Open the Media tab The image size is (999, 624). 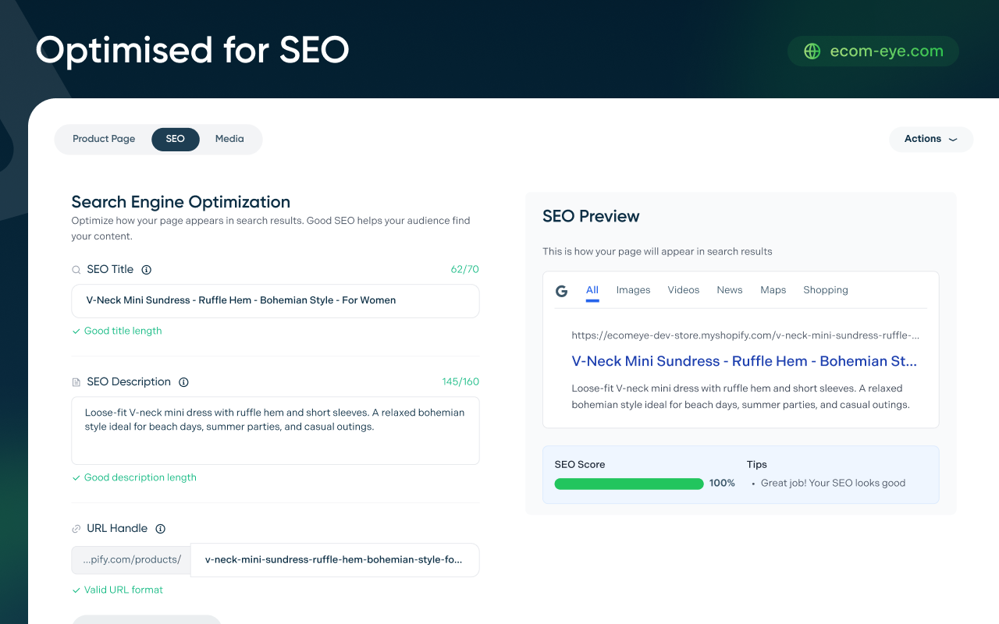pos(229,139)
